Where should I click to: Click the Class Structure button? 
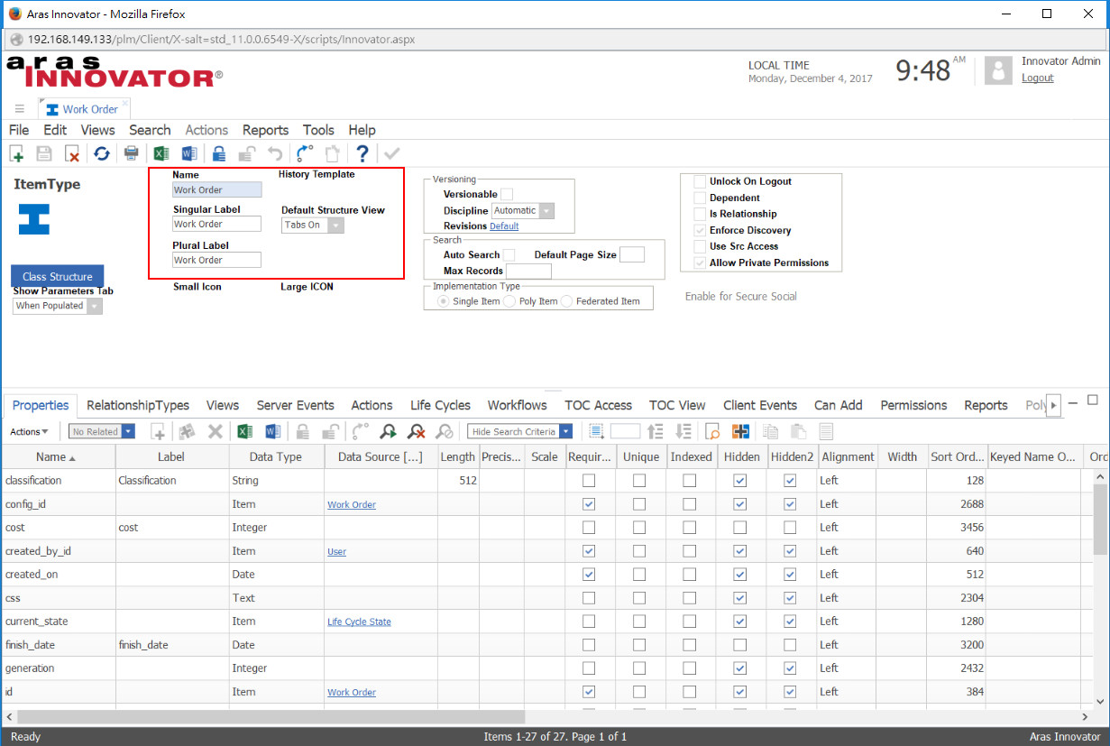coord(58,276)
